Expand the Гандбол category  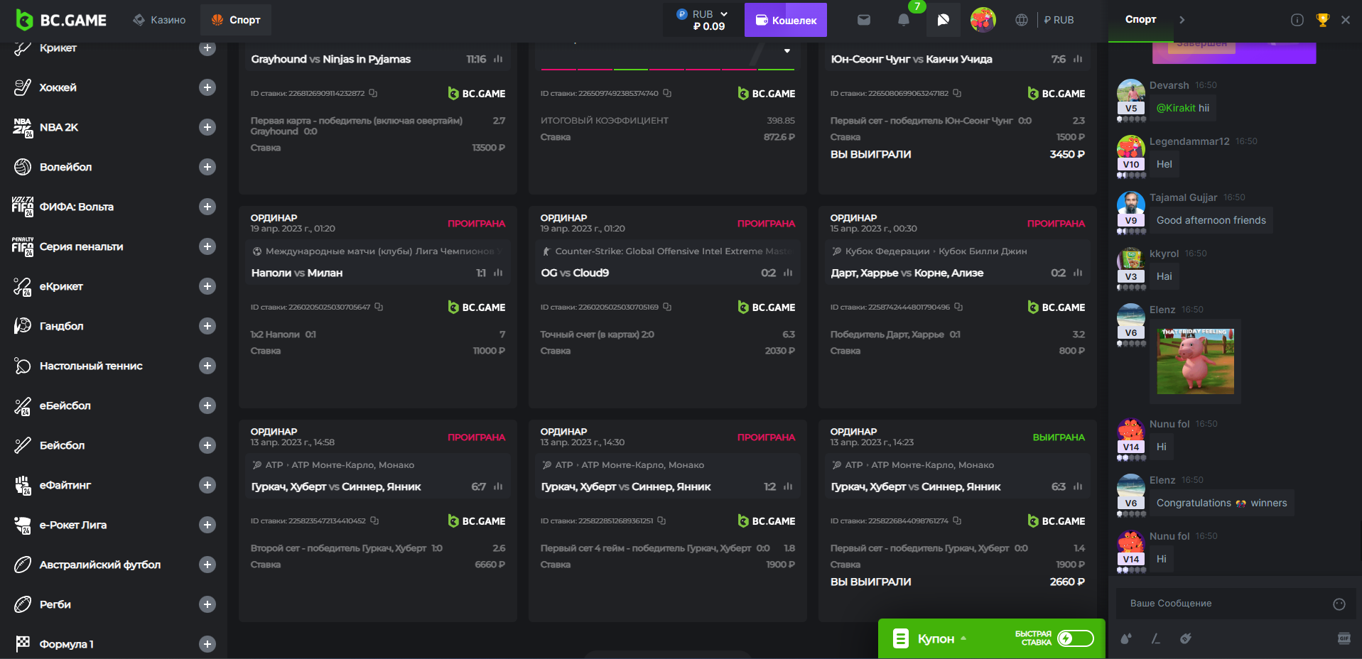[207, 326]
